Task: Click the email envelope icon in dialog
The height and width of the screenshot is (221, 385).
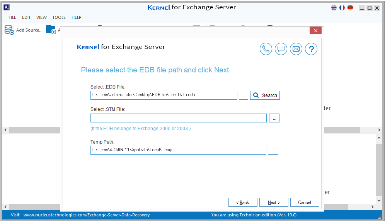Action: pyautogui.click(x=296, y=49)
